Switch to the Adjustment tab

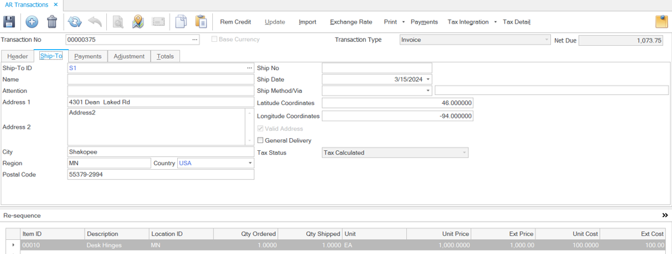pyautogui.click(x=129, y=57)
